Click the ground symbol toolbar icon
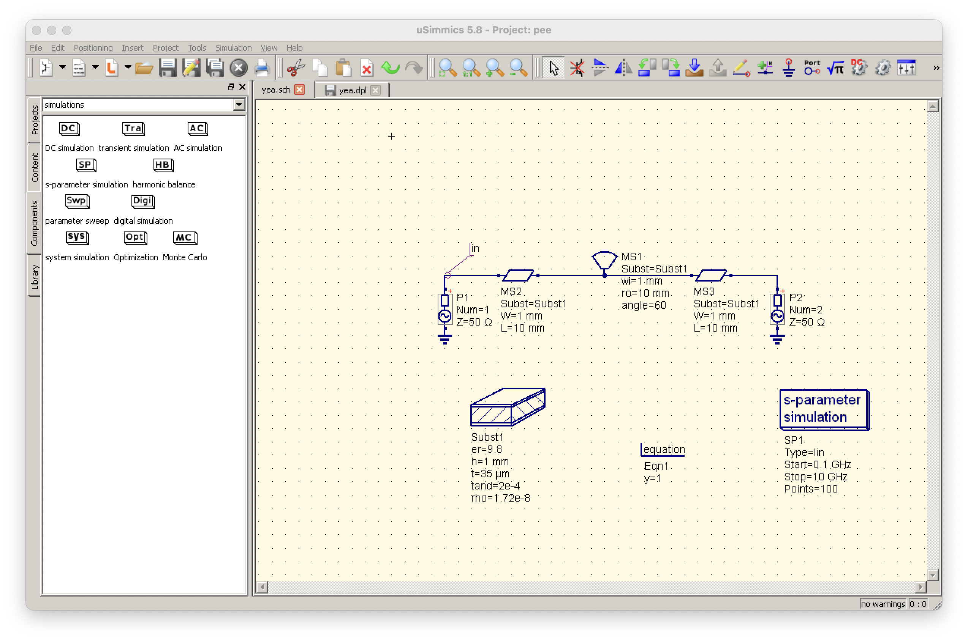968x642 pixels. tap(789, 68)
